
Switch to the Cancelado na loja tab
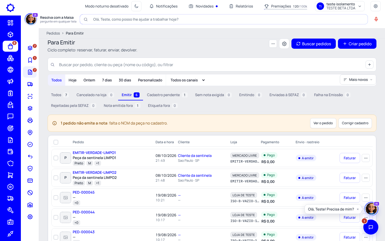coord(95,95)
